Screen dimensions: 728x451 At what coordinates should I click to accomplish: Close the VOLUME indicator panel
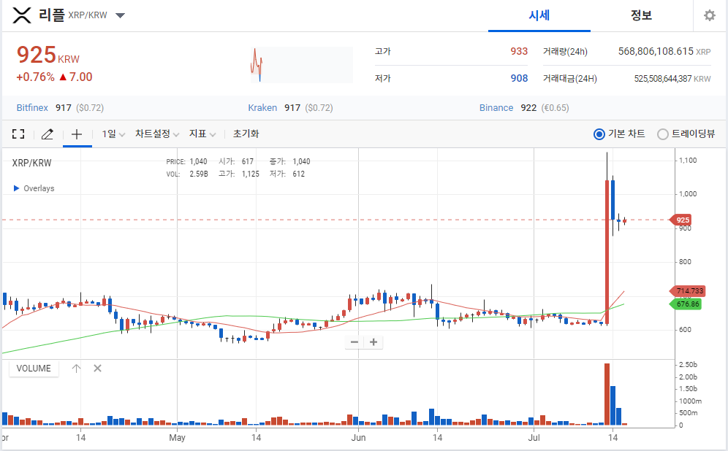click(97, 369)
